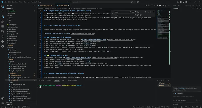
Task: Maximize the chat panel
Action: (197, 6)
